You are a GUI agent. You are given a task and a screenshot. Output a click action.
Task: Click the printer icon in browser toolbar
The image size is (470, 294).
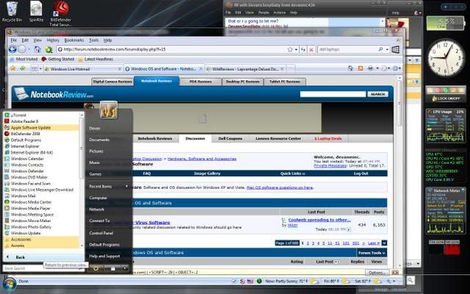point(370,68)
